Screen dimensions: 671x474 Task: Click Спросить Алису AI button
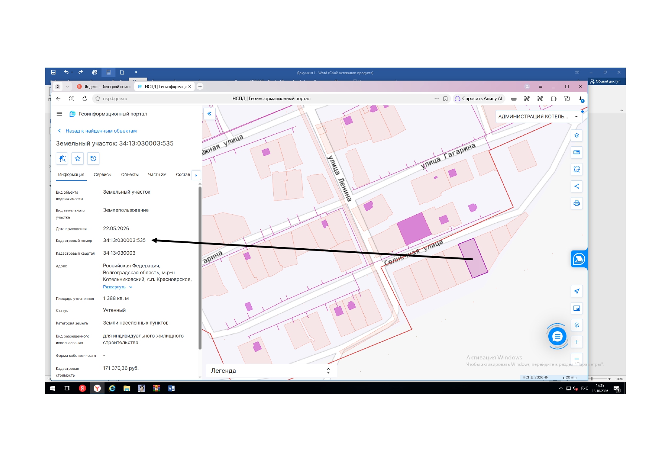[x=479, y=99]
